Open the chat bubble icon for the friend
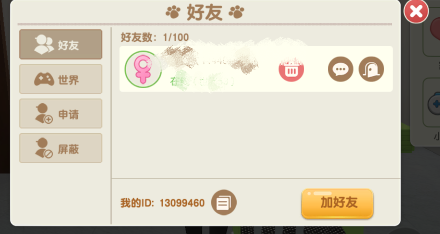 point(340,69)
